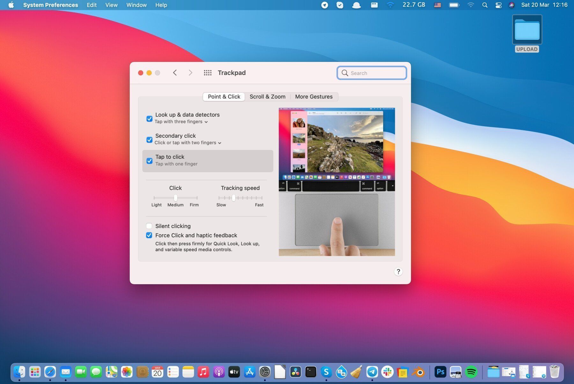The width and height of the screenshot is (574, 384).
Task: Uncheck Look up & data detectors
Action: [x=149, y=119]
